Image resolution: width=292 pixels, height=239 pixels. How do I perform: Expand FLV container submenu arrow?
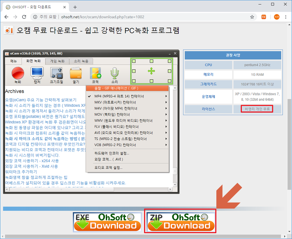pyautogui.click(x=166, y=127)
